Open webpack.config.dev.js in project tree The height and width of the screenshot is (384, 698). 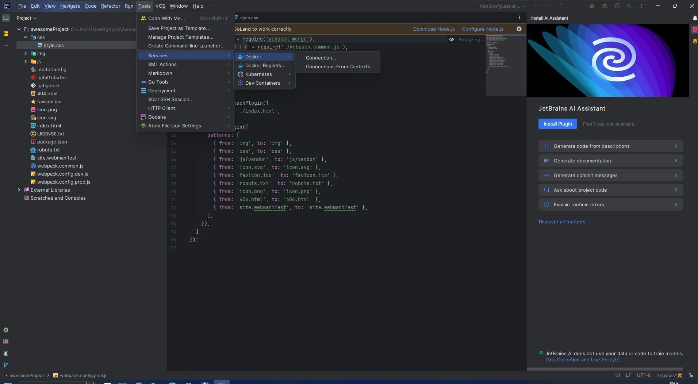point(62,174)
